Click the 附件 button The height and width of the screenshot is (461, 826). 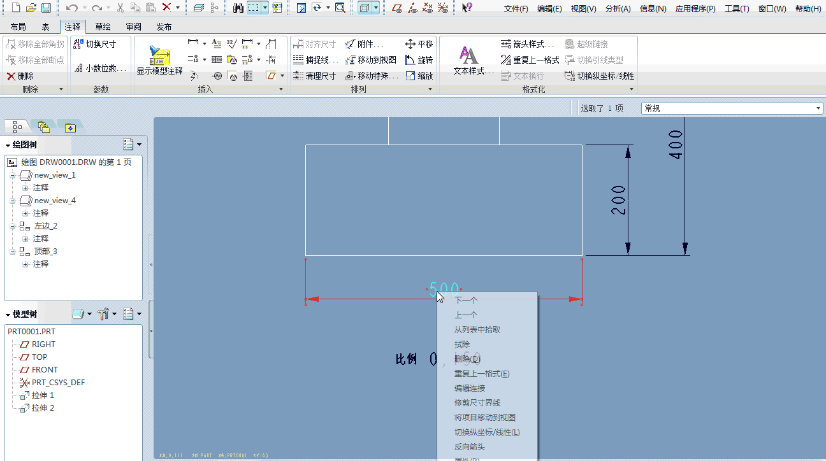(x=365, y=44)
